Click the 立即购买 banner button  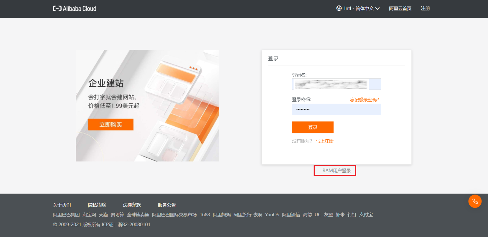point(111,125)
